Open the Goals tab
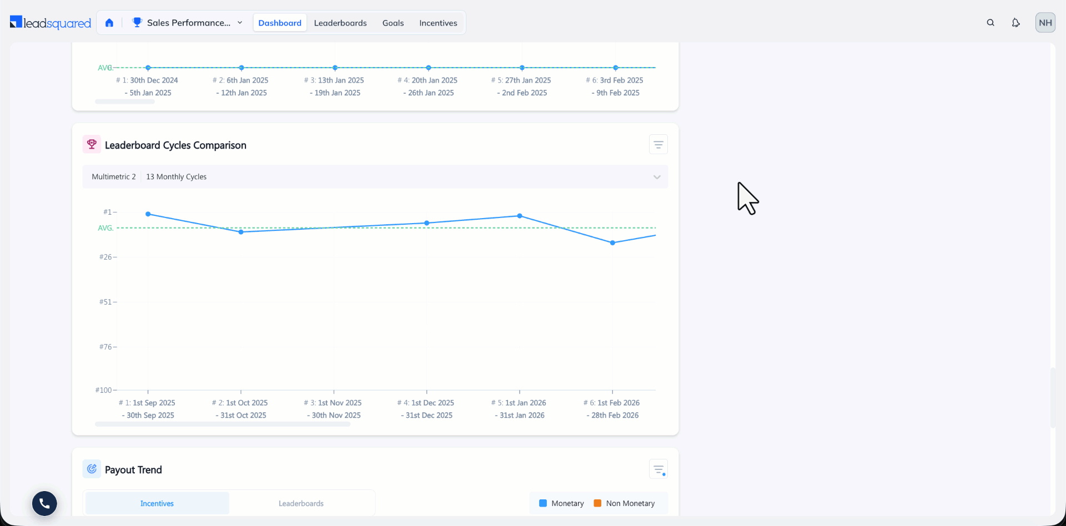 [393, 23]
